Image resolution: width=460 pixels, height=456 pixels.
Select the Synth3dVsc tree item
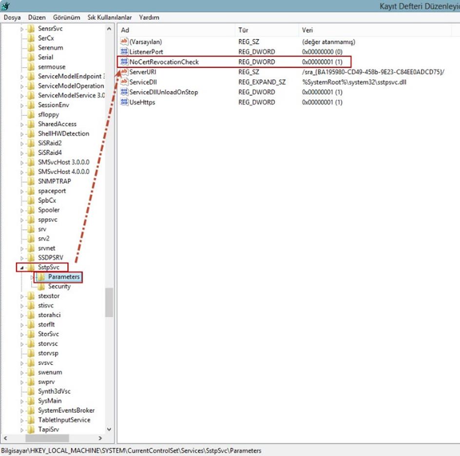coord(54,391)
